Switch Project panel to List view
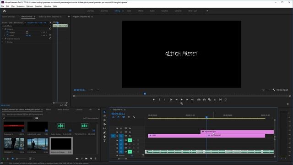Viewport: 293px width, 165px height. coord(8,159)
